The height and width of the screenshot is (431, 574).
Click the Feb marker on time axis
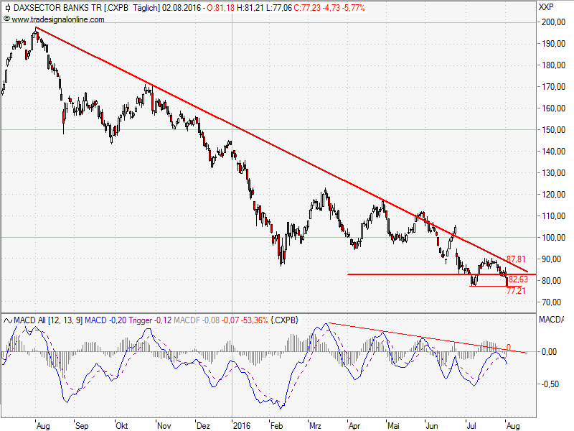[276, 425]
